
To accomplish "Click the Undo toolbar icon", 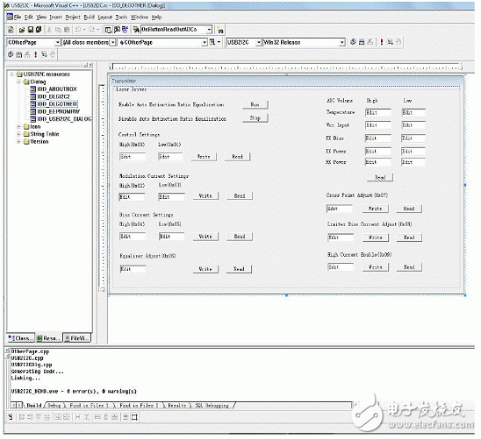I will (x=78, y=30).
